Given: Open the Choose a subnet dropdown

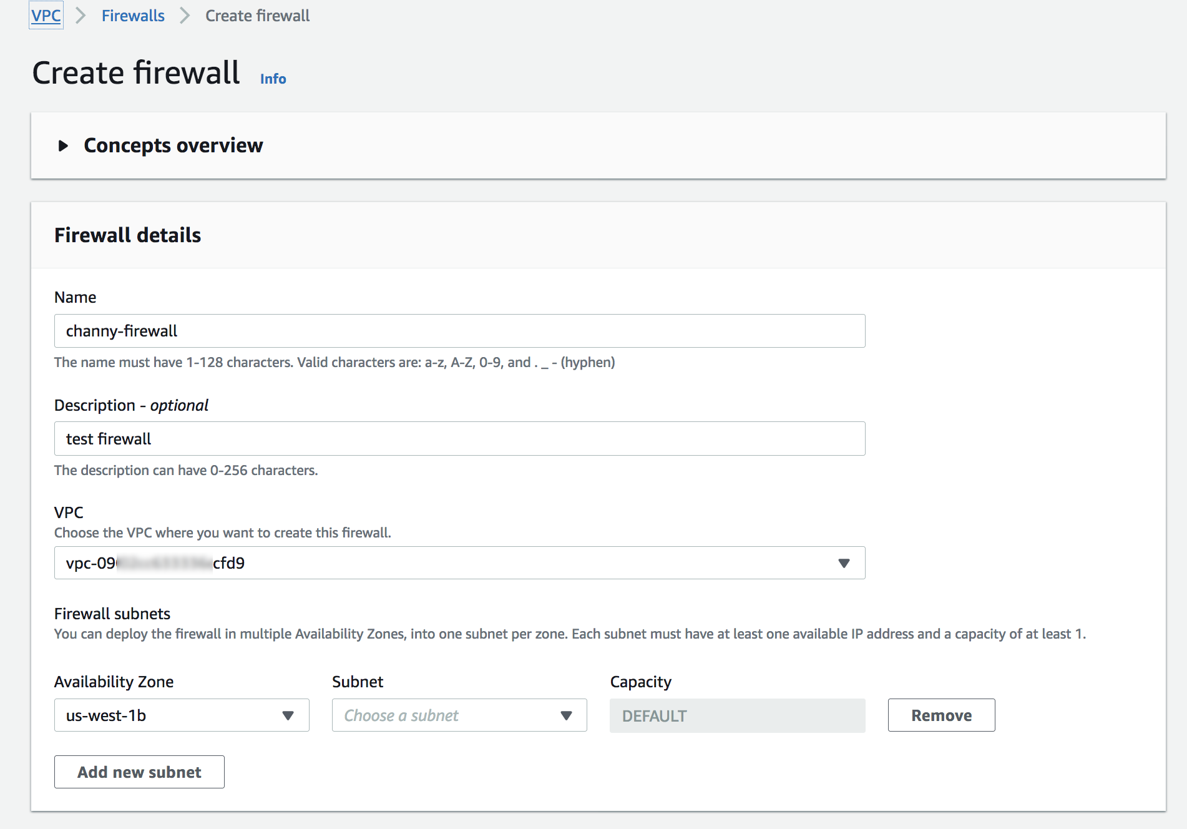Looking at the screenshot, I should [x=459, y=715].
